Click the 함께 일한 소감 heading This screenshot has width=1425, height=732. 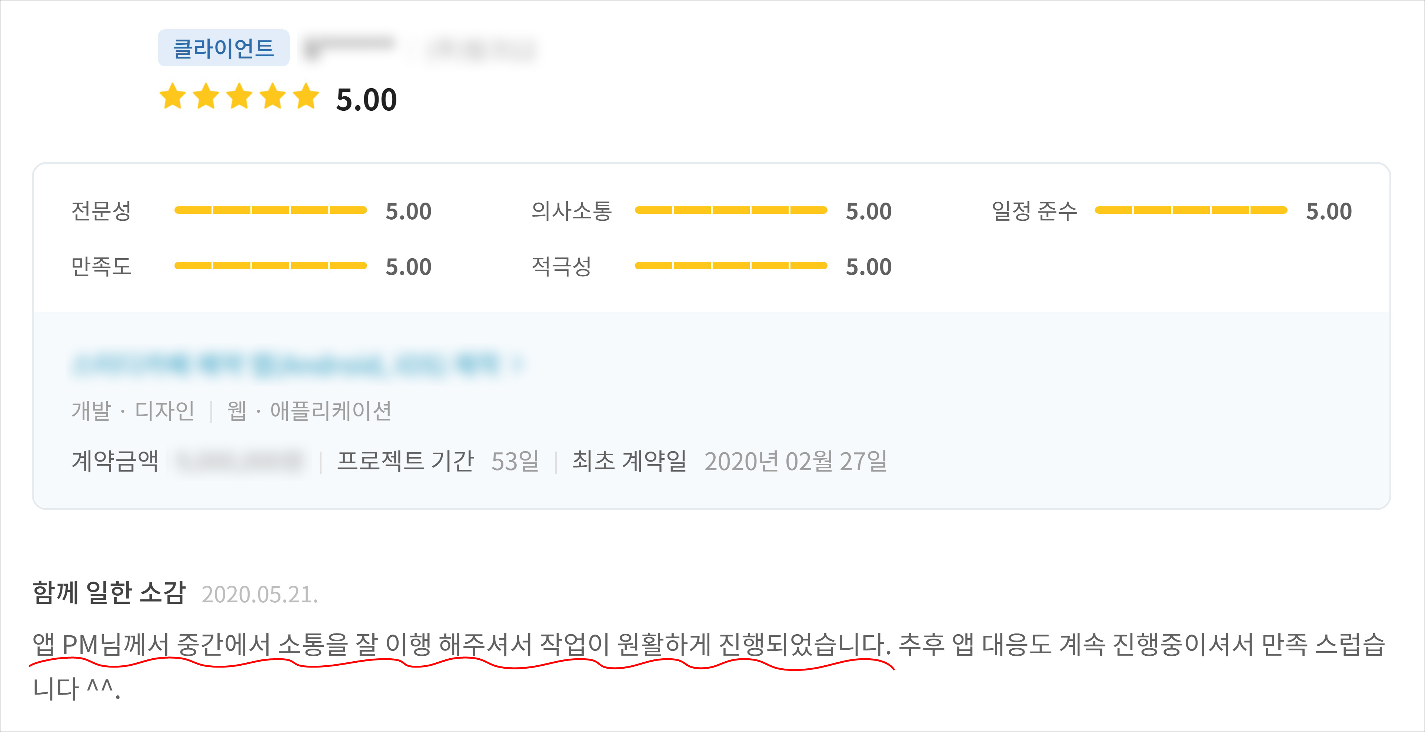[x=109, y=593]
